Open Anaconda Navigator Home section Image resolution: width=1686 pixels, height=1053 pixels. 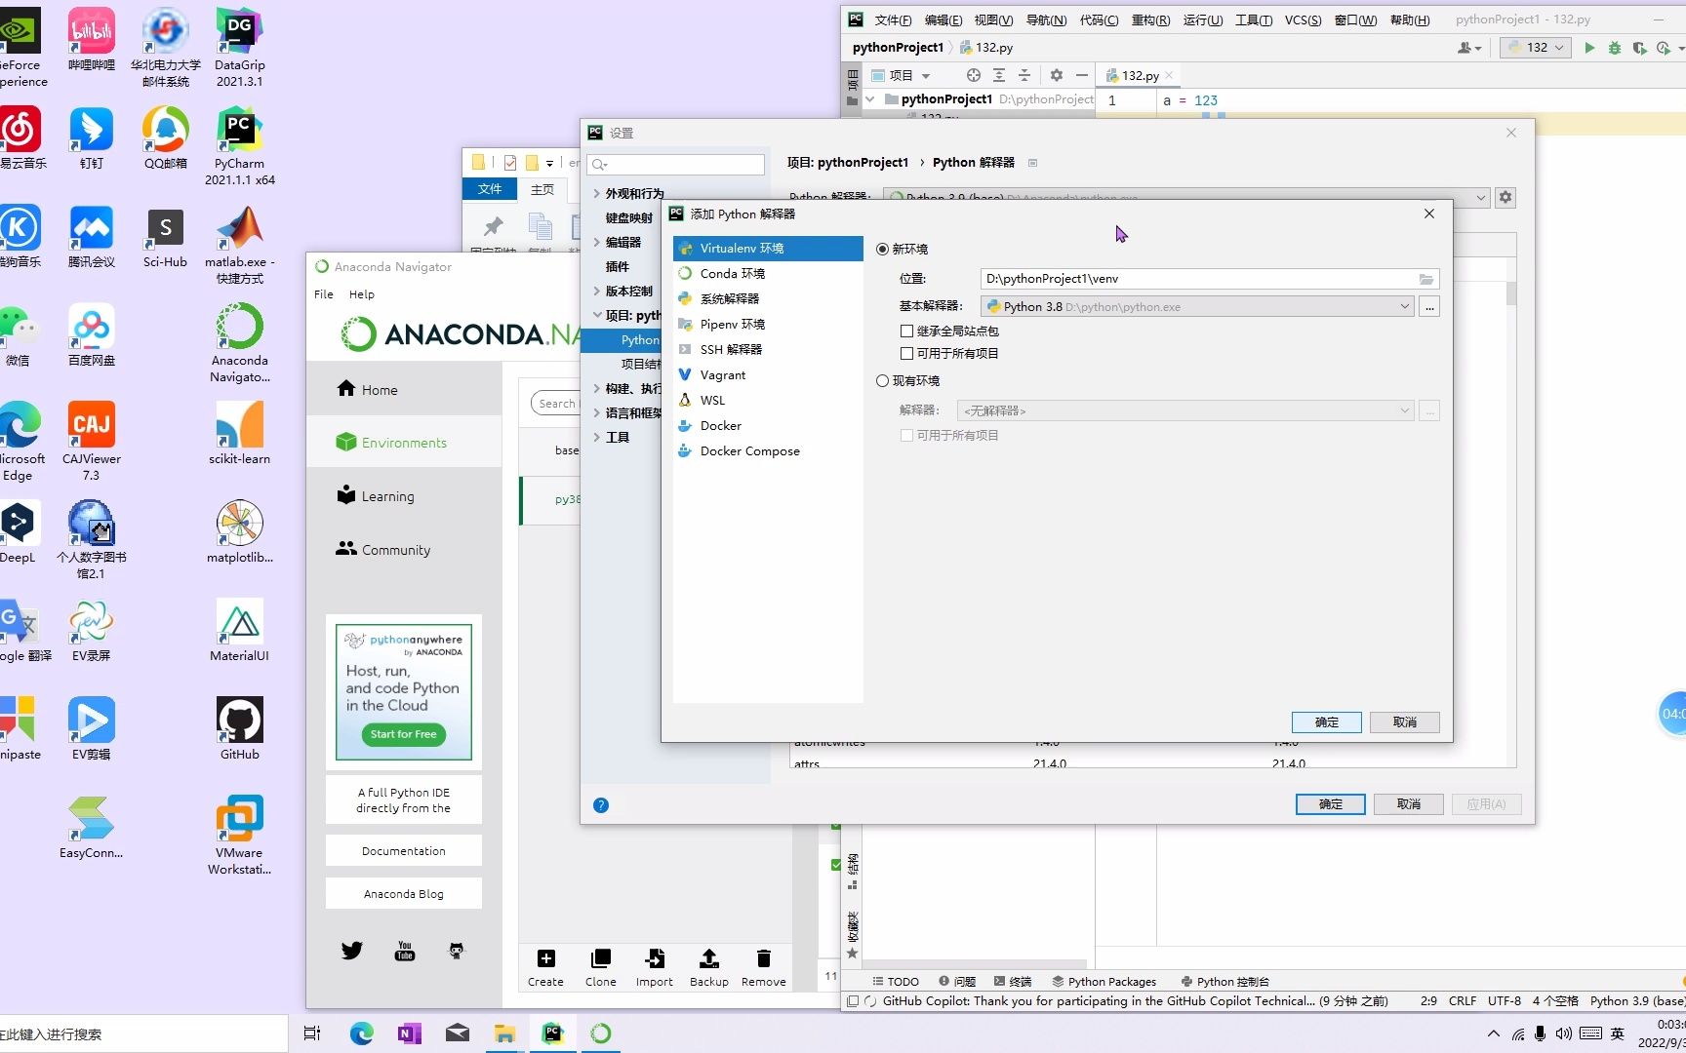(x=404, y=390)
